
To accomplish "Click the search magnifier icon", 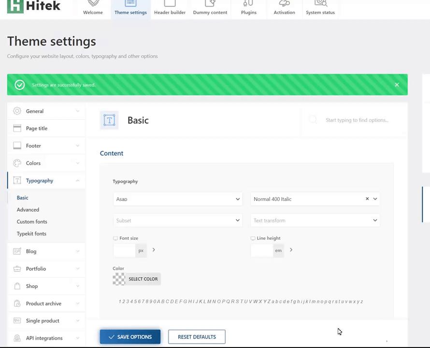I will point(313,120).
